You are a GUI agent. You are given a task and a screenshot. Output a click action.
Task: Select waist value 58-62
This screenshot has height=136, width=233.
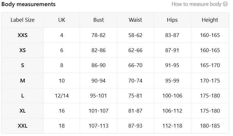tap(135, 35)
